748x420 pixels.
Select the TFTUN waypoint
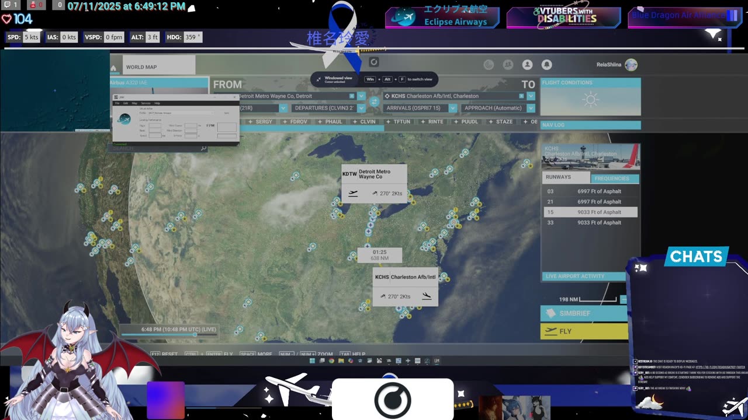coord(399,122)
